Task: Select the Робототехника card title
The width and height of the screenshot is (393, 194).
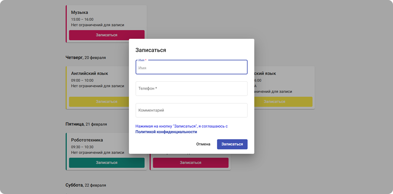Action: tap(87, 140)
